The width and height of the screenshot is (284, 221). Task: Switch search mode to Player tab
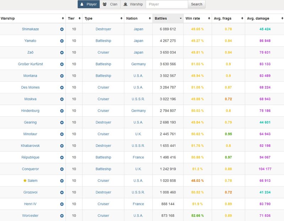[x=88, y=4]
